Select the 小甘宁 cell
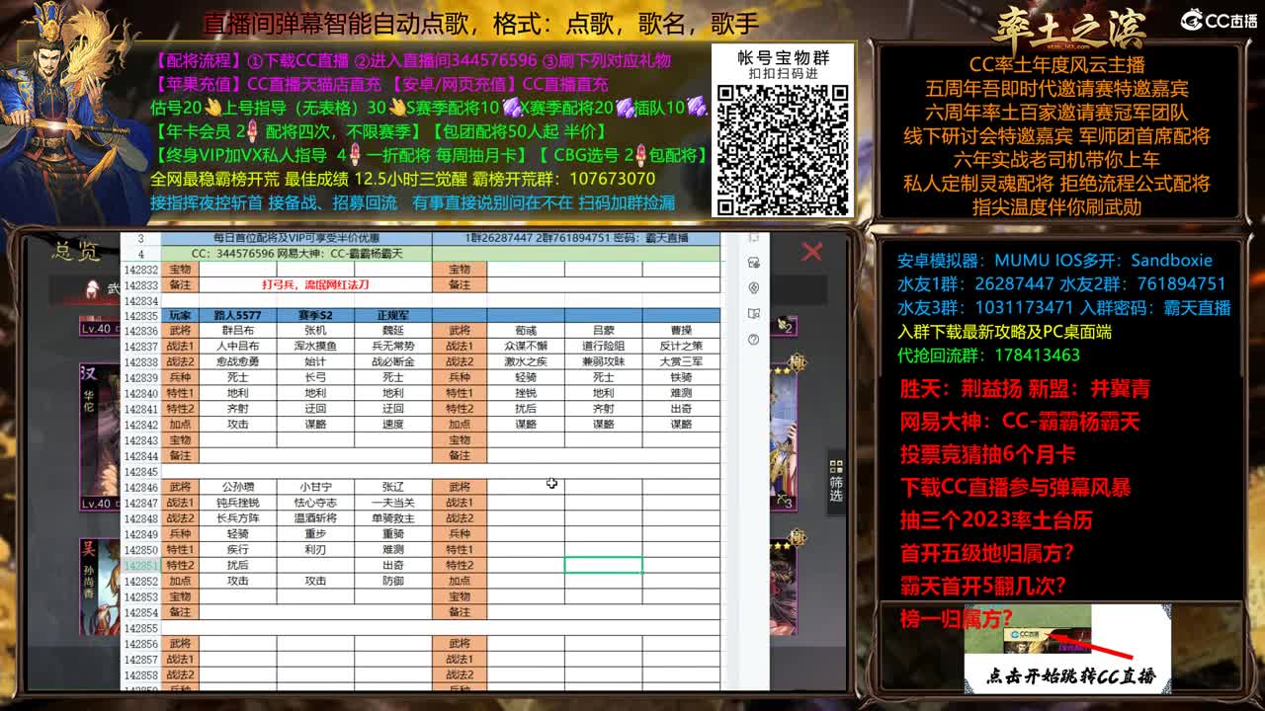The height and width of the screenshot is (711, 1265). (x=315, y=487)
